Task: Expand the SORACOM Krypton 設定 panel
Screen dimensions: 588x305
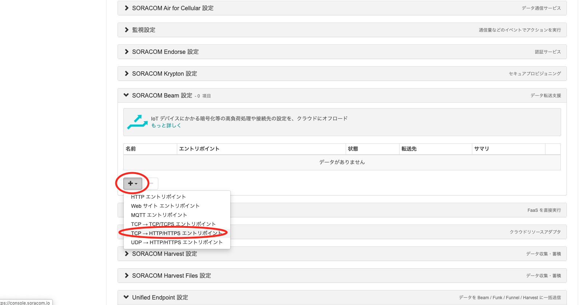Action: 342,74
